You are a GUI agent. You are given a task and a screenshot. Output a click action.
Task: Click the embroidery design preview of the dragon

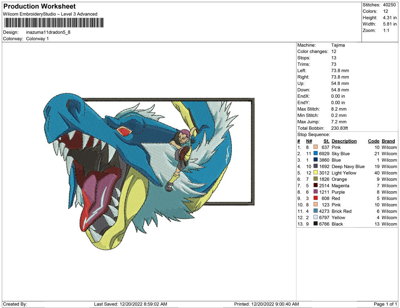(141, 170)
